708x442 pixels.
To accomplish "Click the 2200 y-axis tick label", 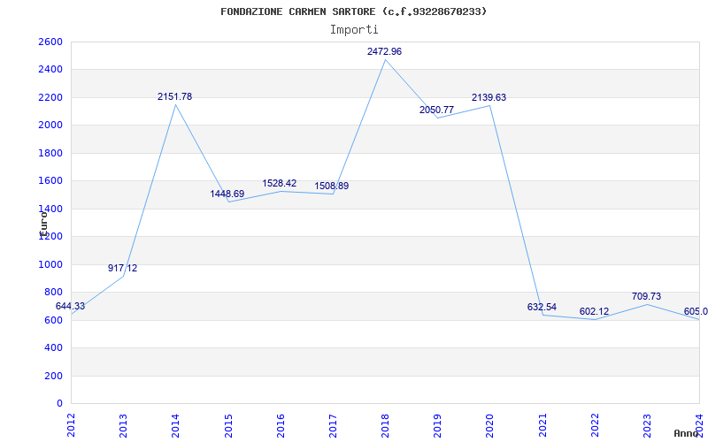I will click(50, 97).
